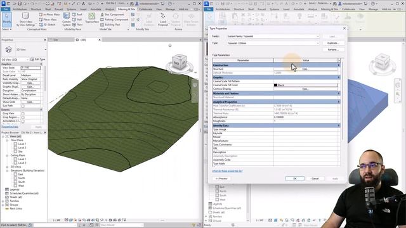Open the Help question mark icon in left window
Screen dimensions: 406x228
pos(170,4)
